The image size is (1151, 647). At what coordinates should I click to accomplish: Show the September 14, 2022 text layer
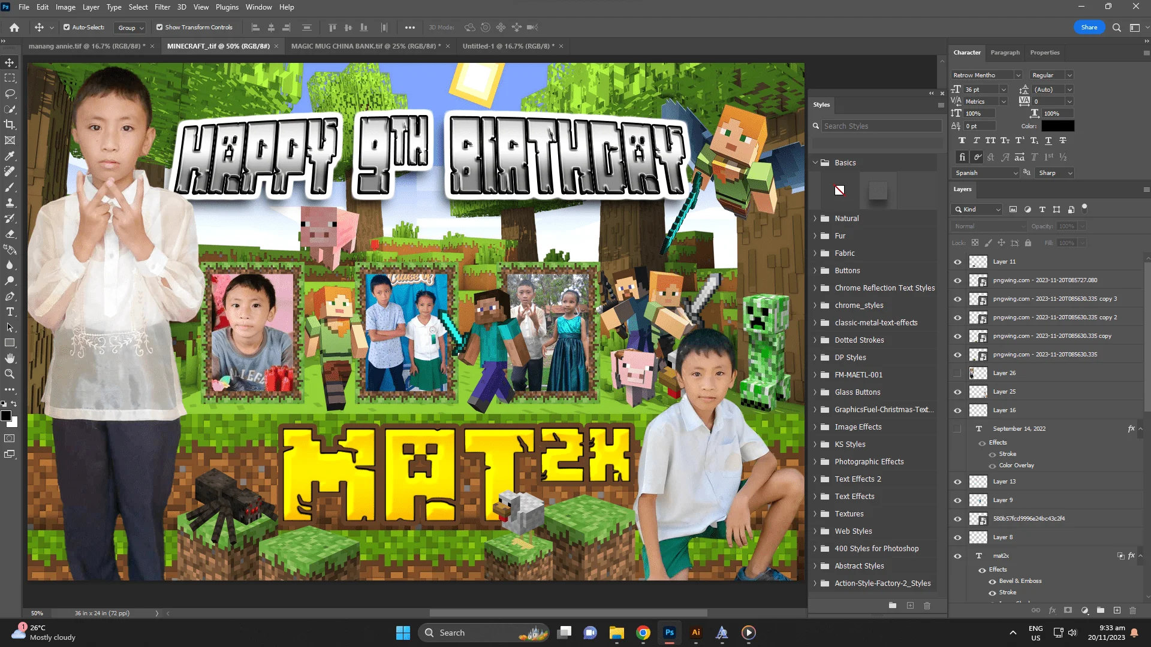coord(957,429)
